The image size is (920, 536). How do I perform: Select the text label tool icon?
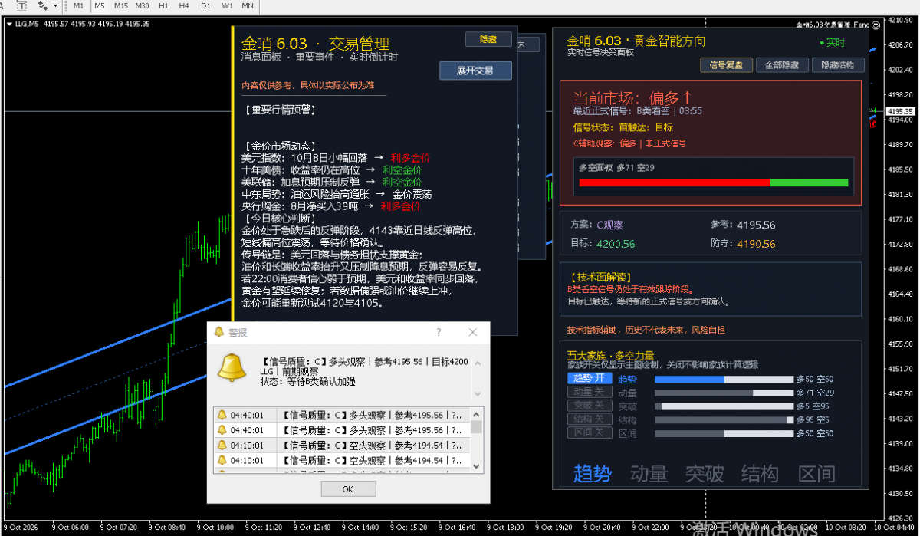pos(21,5)
